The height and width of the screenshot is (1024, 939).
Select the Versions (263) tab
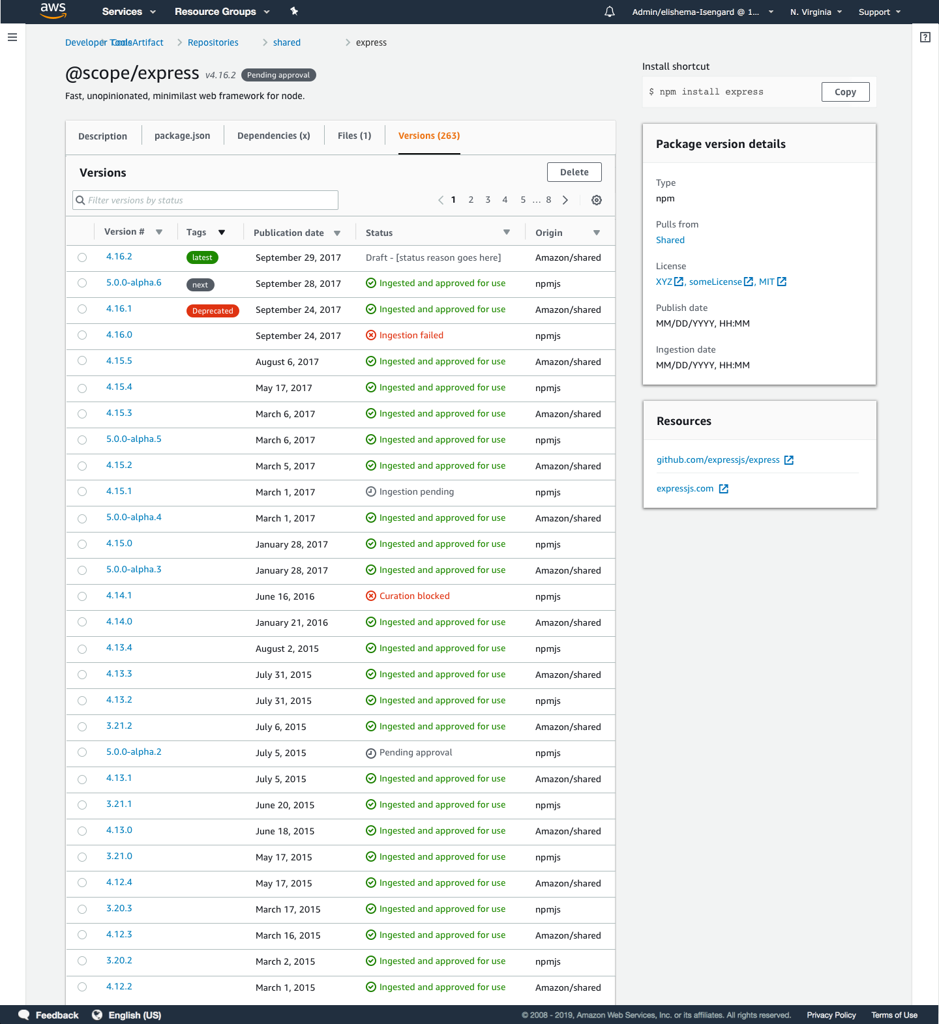[429, 136]
